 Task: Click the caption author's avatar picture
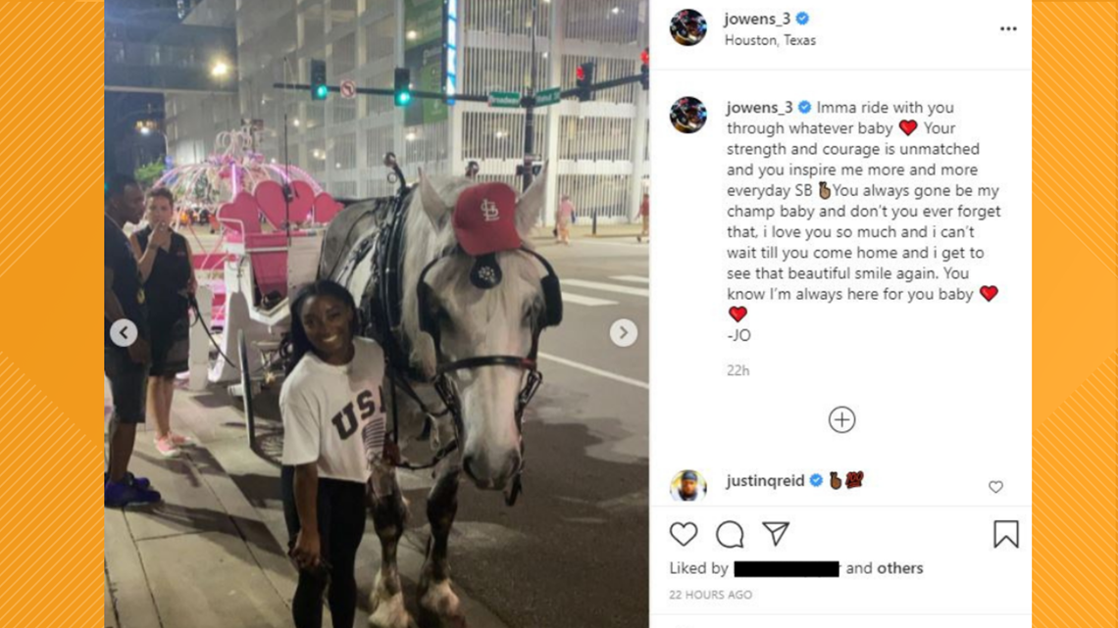click(x=688, y=115)
